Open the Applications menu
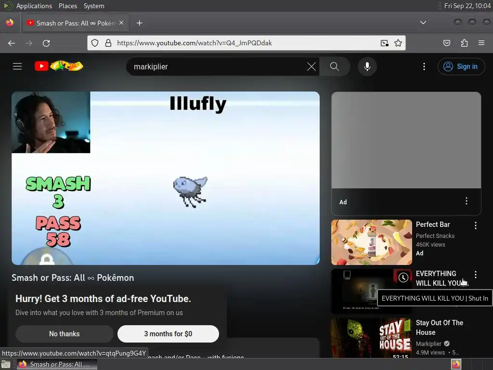 (34, 6)
